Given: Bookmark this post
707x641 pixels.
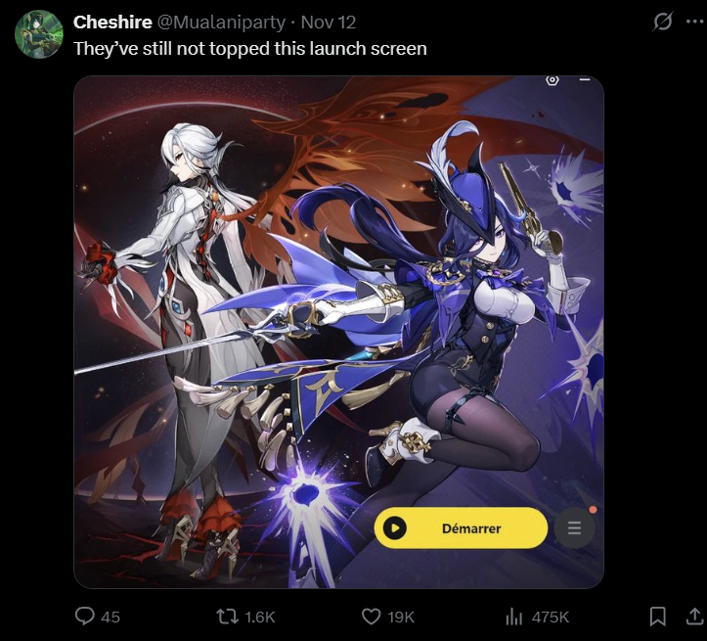Looking at the screenshot, I should pyautogui.click(x=657, y=617).
